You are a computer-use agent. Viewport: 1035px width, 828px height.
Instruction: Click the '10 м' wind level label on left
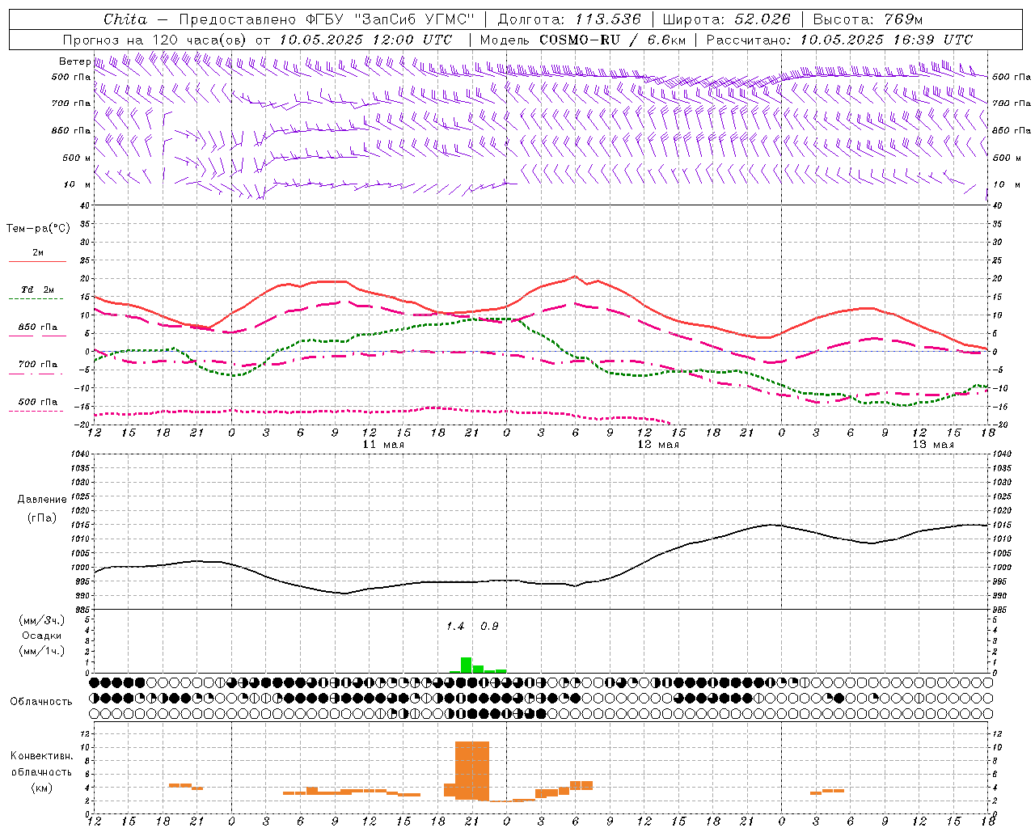click(x=77, y=184)
